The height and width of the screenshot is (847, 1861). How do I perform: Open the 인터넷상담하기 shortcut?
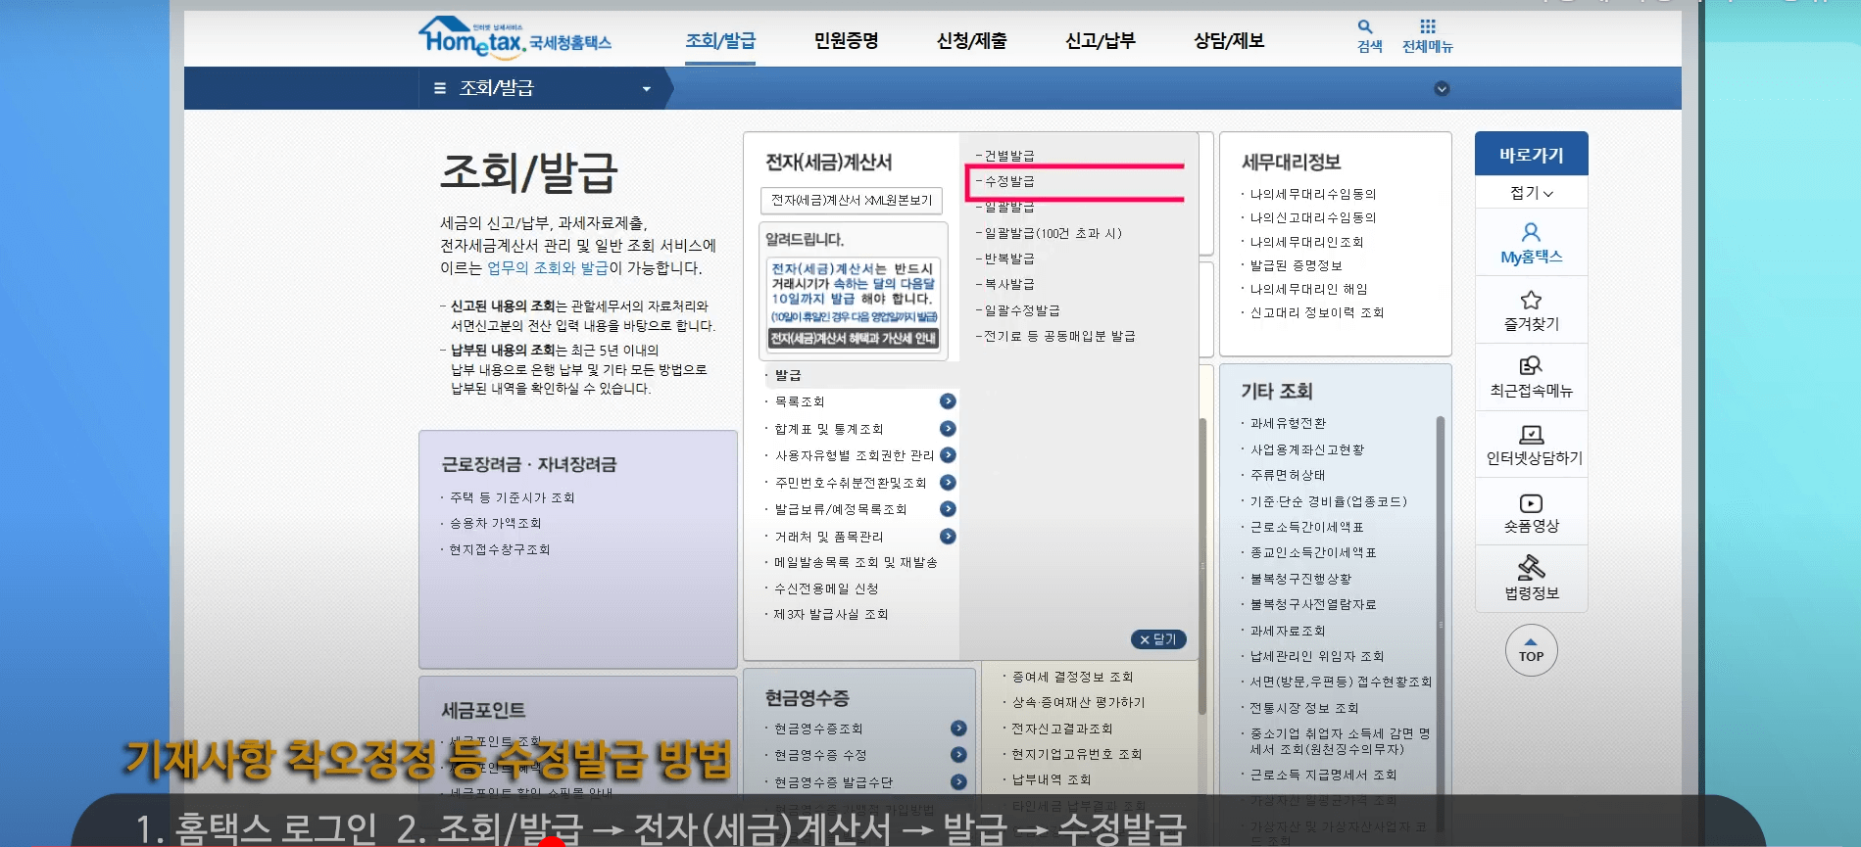click(1531, 445)
